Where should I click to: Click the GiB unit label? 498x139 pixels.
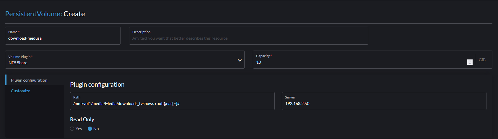482,60
